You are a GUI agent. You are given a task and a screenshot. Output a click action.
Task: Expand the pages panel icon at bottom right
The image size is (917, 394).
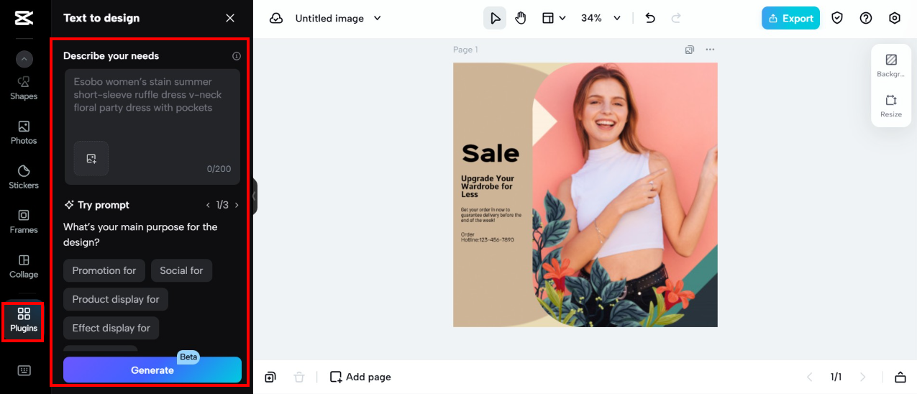point(900,377)
